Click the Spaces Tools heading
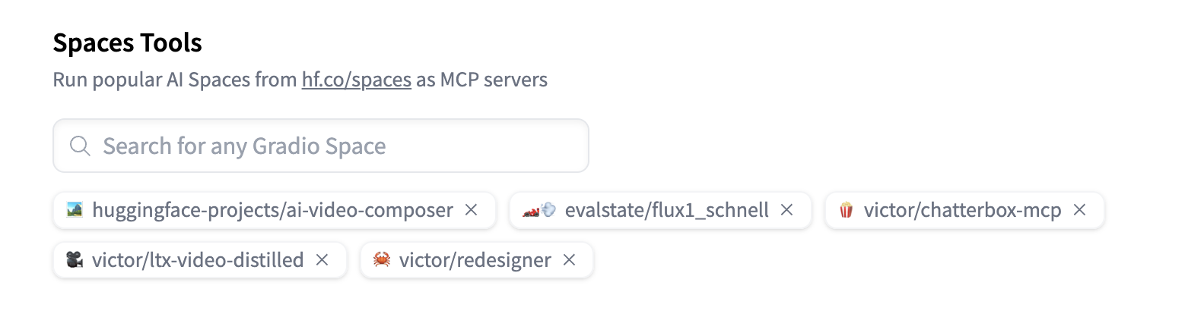Screen dimensions: 1185x317 [127, 43]
